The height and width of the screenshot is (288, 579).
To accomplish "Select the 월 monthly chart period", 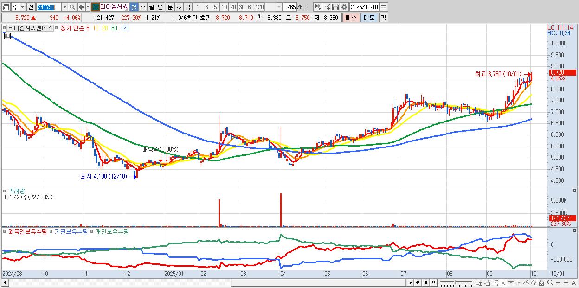I will coord(151,7).
